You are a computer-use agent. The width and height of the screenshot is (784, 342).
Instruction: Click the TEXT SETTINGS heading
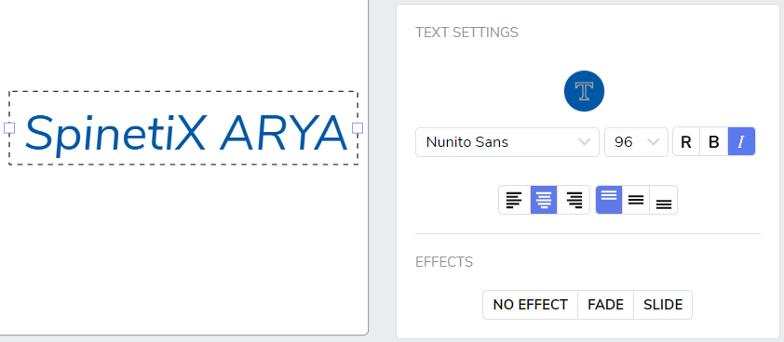click(466, 33)
